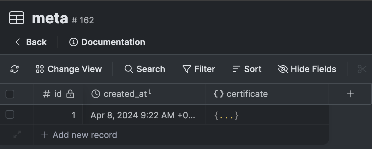Image resolution: width=372 pixels, height=149 pixels.
Task: Click the lock icon on the id column
Action: [70, 94]
